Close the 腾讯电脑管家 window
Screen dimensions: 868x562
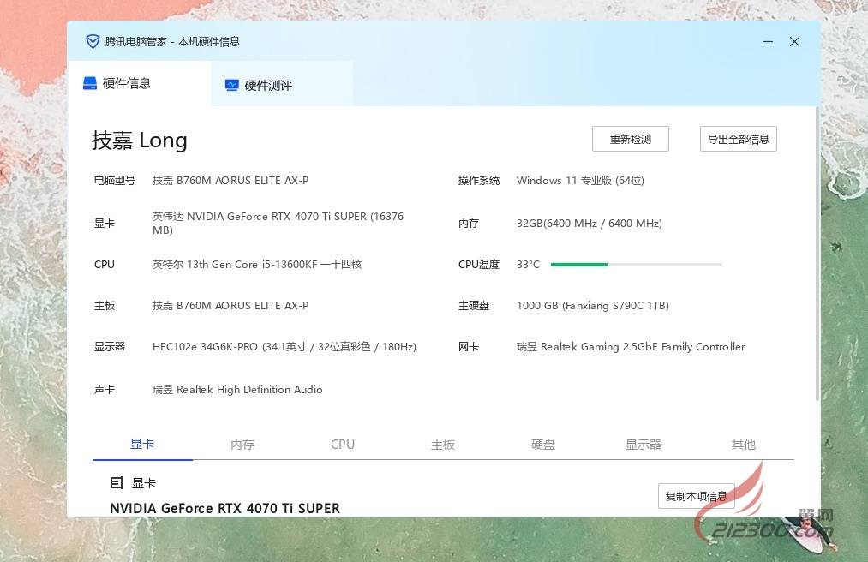(794, 41)
